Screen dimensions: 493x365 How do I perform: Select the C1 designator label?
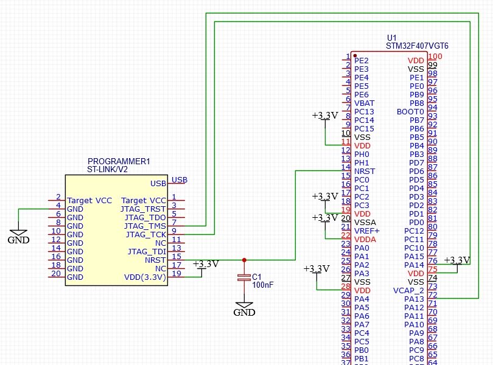click(x=257, y=277)
